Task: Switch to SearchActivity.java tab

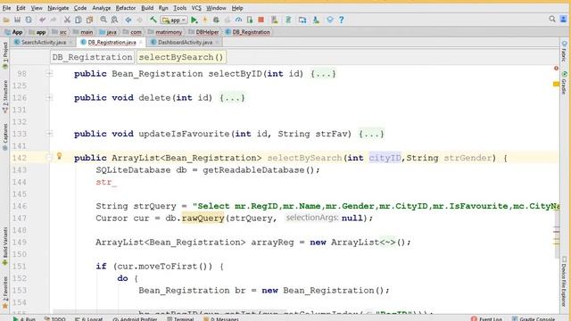Action: coord(44,42)
